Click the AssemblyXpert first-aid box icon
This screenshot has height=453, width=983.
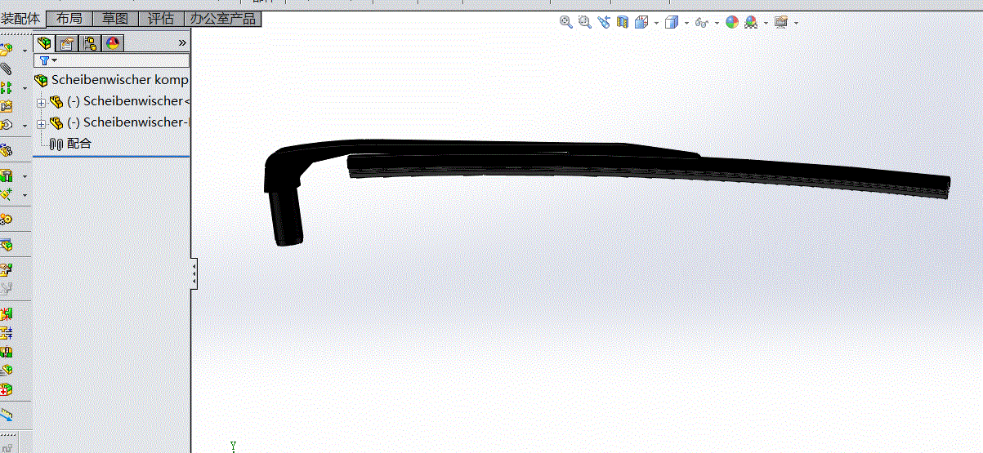(x=7, y=389)
